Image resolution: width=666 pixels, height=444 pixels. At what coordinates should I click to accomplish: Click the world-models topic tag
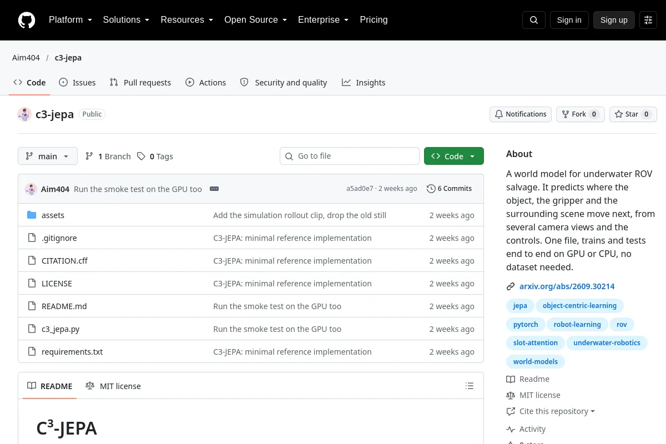tap(536, 362)
